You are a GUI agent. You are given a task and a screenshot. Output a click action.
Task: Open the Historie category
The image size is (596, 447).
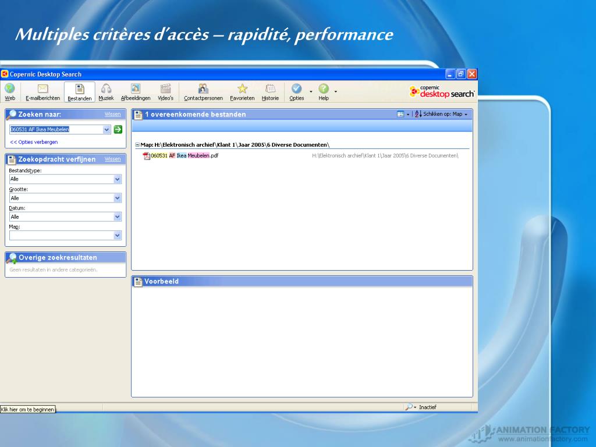pyautogui.click(x=270, y=93)
